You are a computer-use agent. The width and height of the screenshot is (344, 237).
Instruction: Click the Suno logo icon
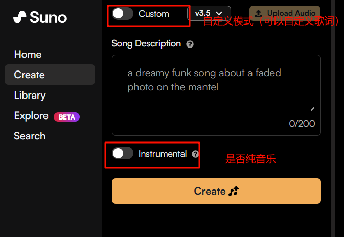(20, 17)
